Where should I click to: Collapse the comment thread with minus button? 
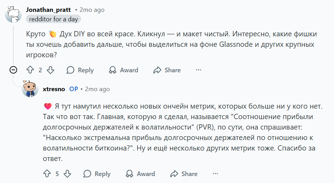(13, 70)
